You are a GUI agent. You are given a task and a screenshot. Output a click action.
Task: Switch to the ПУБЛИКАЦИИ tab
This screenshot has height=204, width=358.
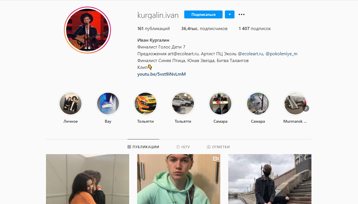coord(143,147)
